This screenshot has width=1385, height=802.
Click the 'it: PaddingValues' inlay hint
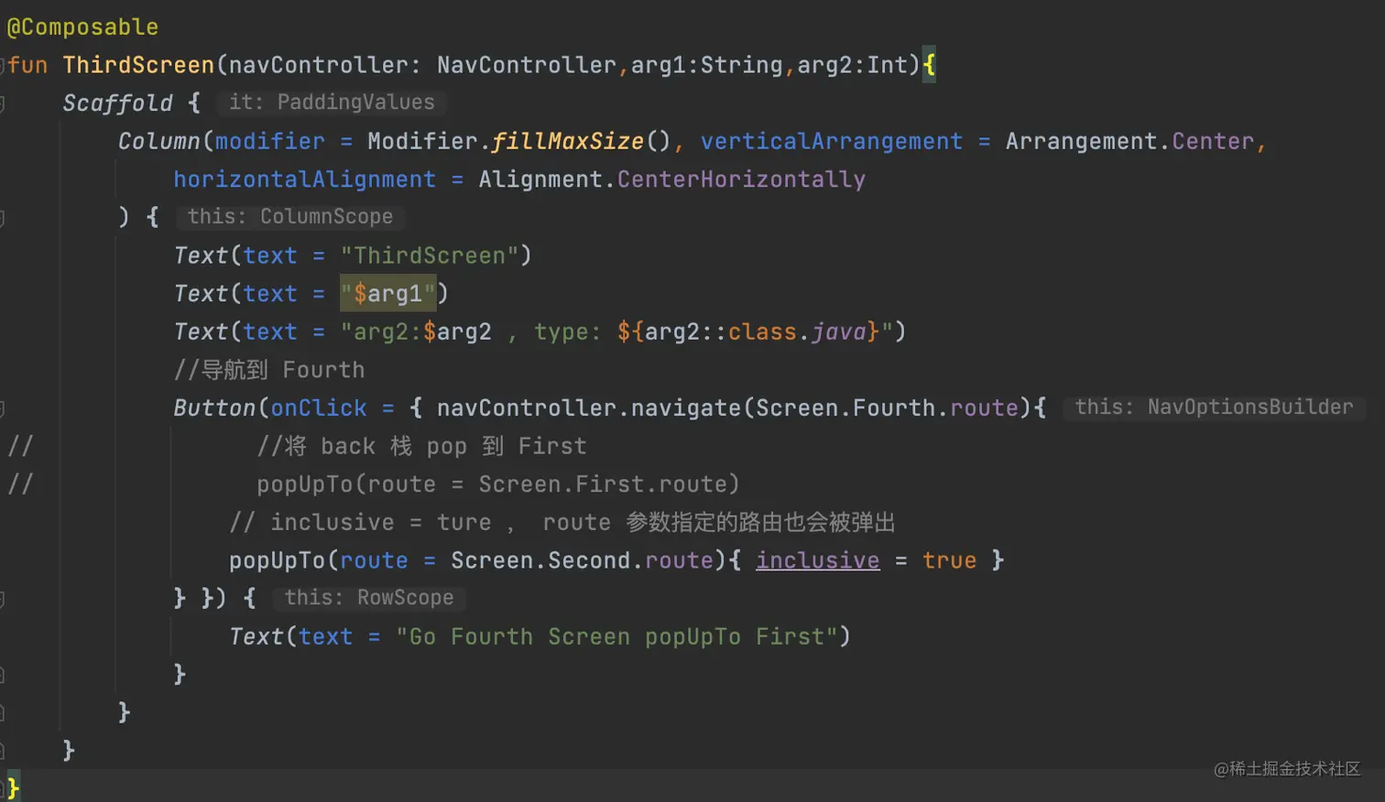click(x=332, y=103)
